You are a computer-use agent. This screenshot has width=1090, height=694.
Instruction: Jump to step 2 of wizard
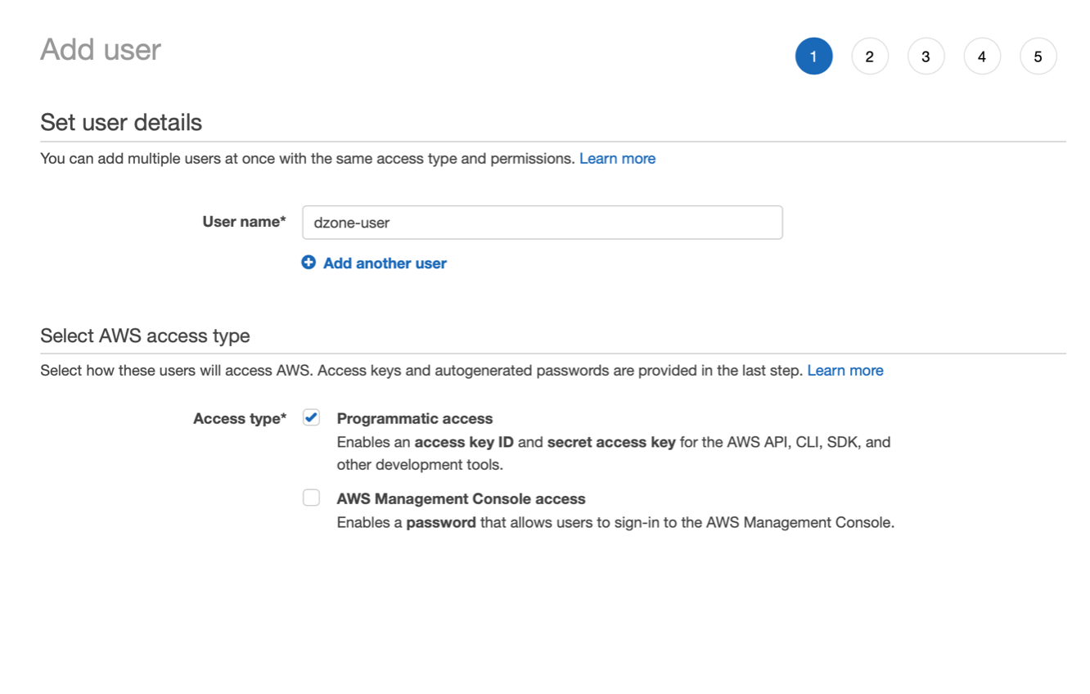point(869,56)
